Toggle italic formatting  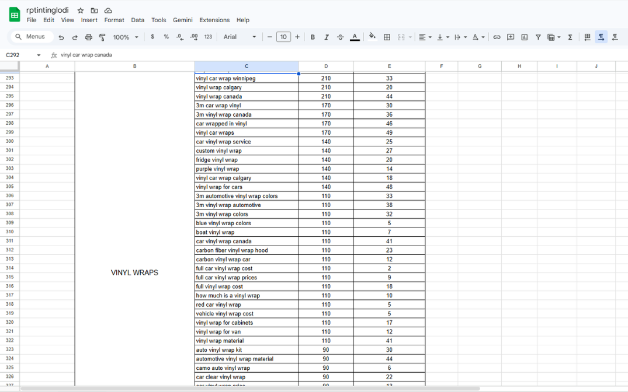point(327,37)
